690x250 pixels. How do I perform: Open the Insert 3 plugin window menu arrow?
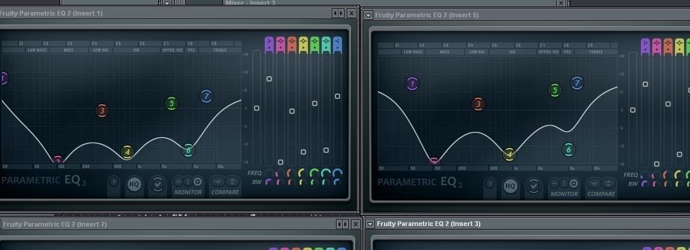371,224
